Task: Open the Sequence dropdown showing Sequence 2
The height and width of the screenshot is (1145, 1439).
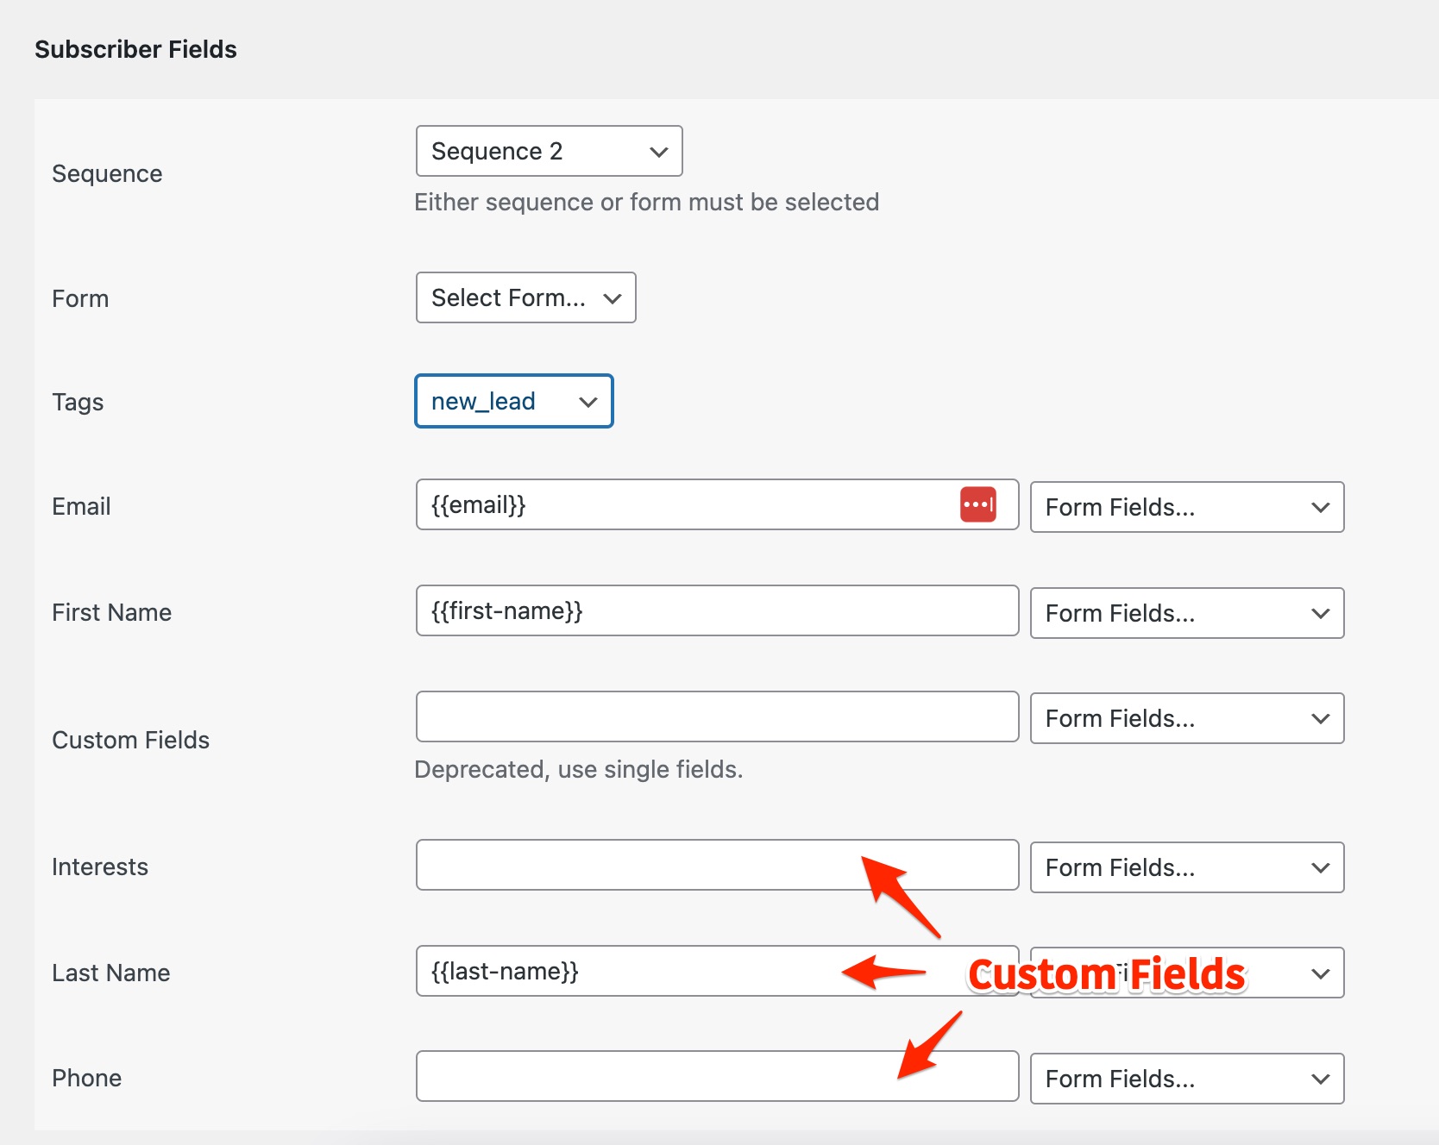Action: [x=549, y=151]
